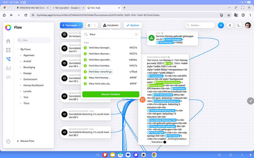Expand the Energie folder
The width and height of the screenshot is (254, 158).
(x=21, y=73)
